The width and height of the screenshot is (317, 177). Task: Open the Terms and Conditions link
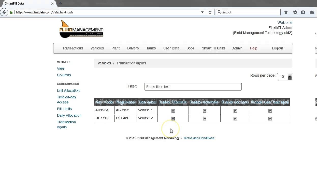pyautogui.click(x=199, y=138)
